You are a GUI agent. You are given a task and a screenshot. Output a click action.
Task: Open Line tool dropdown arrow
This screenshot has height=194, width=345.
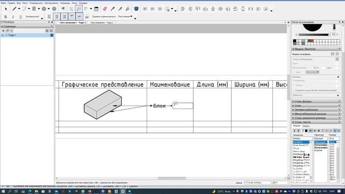(19, 9)
